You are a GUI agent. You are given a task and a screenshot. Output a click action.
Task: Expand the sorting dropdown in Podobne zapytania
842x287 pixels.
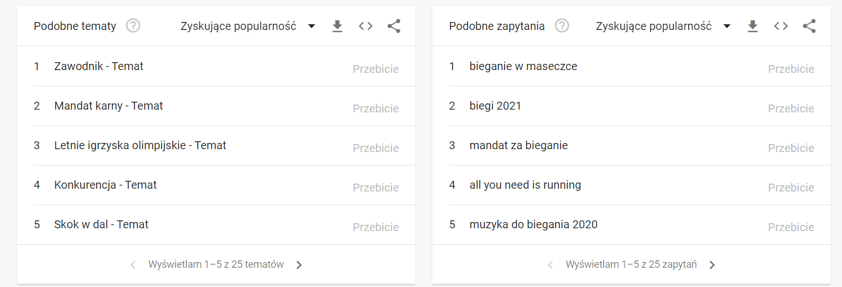[663, 26]
